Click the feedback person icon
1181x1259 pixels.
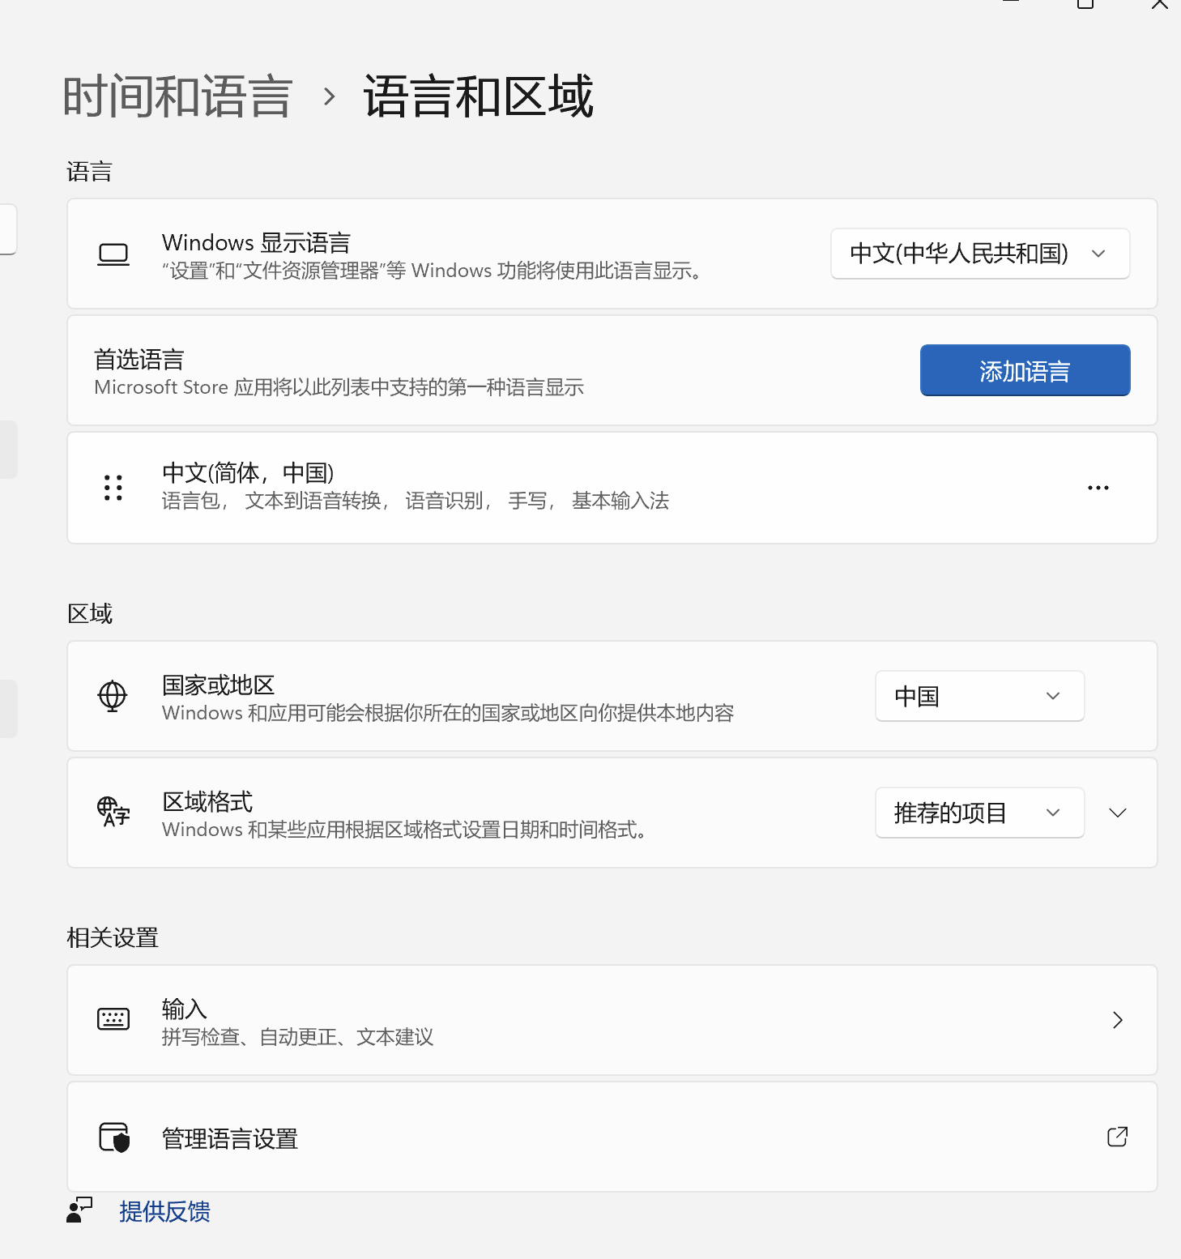pos(79,1210)
